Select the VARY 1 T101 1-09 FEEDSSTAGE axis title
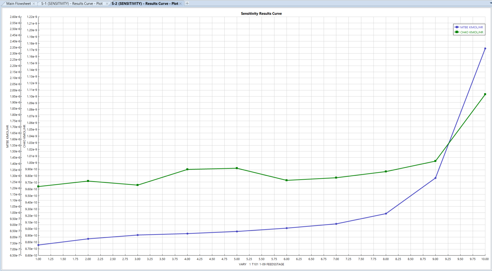Screen dimensions: 492x271 tap(261, 264)
